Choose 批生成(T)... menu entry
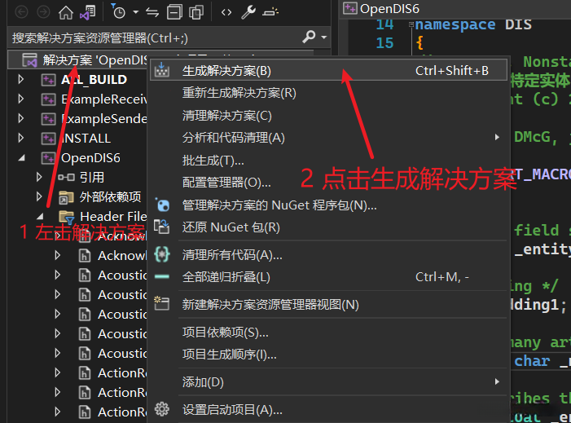Viewport: 571px width, 423px height. click(x=328, y=161)
